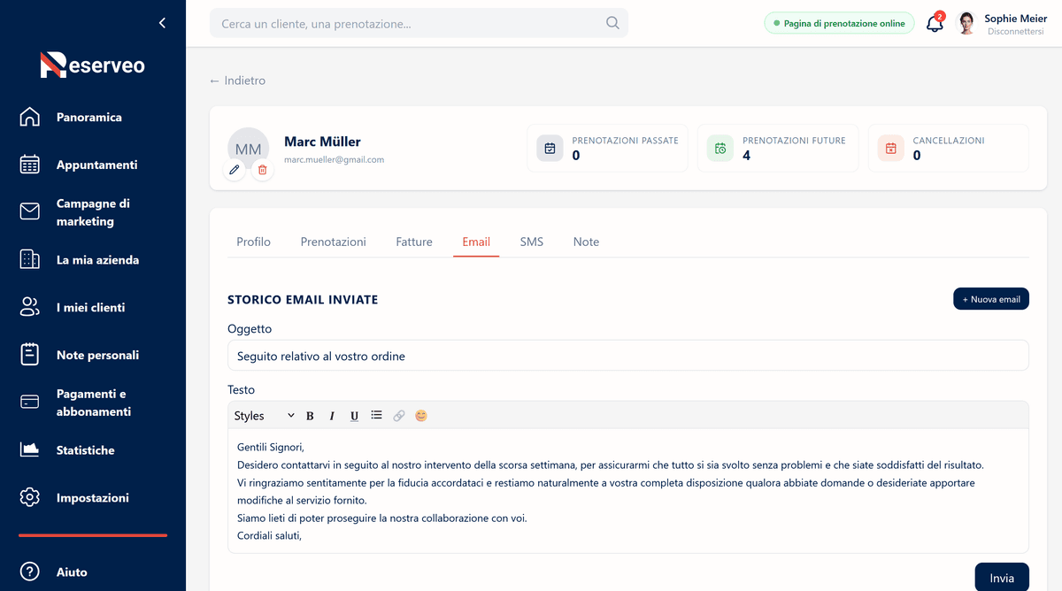This screenshot has width=1062, height=591.
Task: Click the Invia button
Action: [x=1002, y=577]
